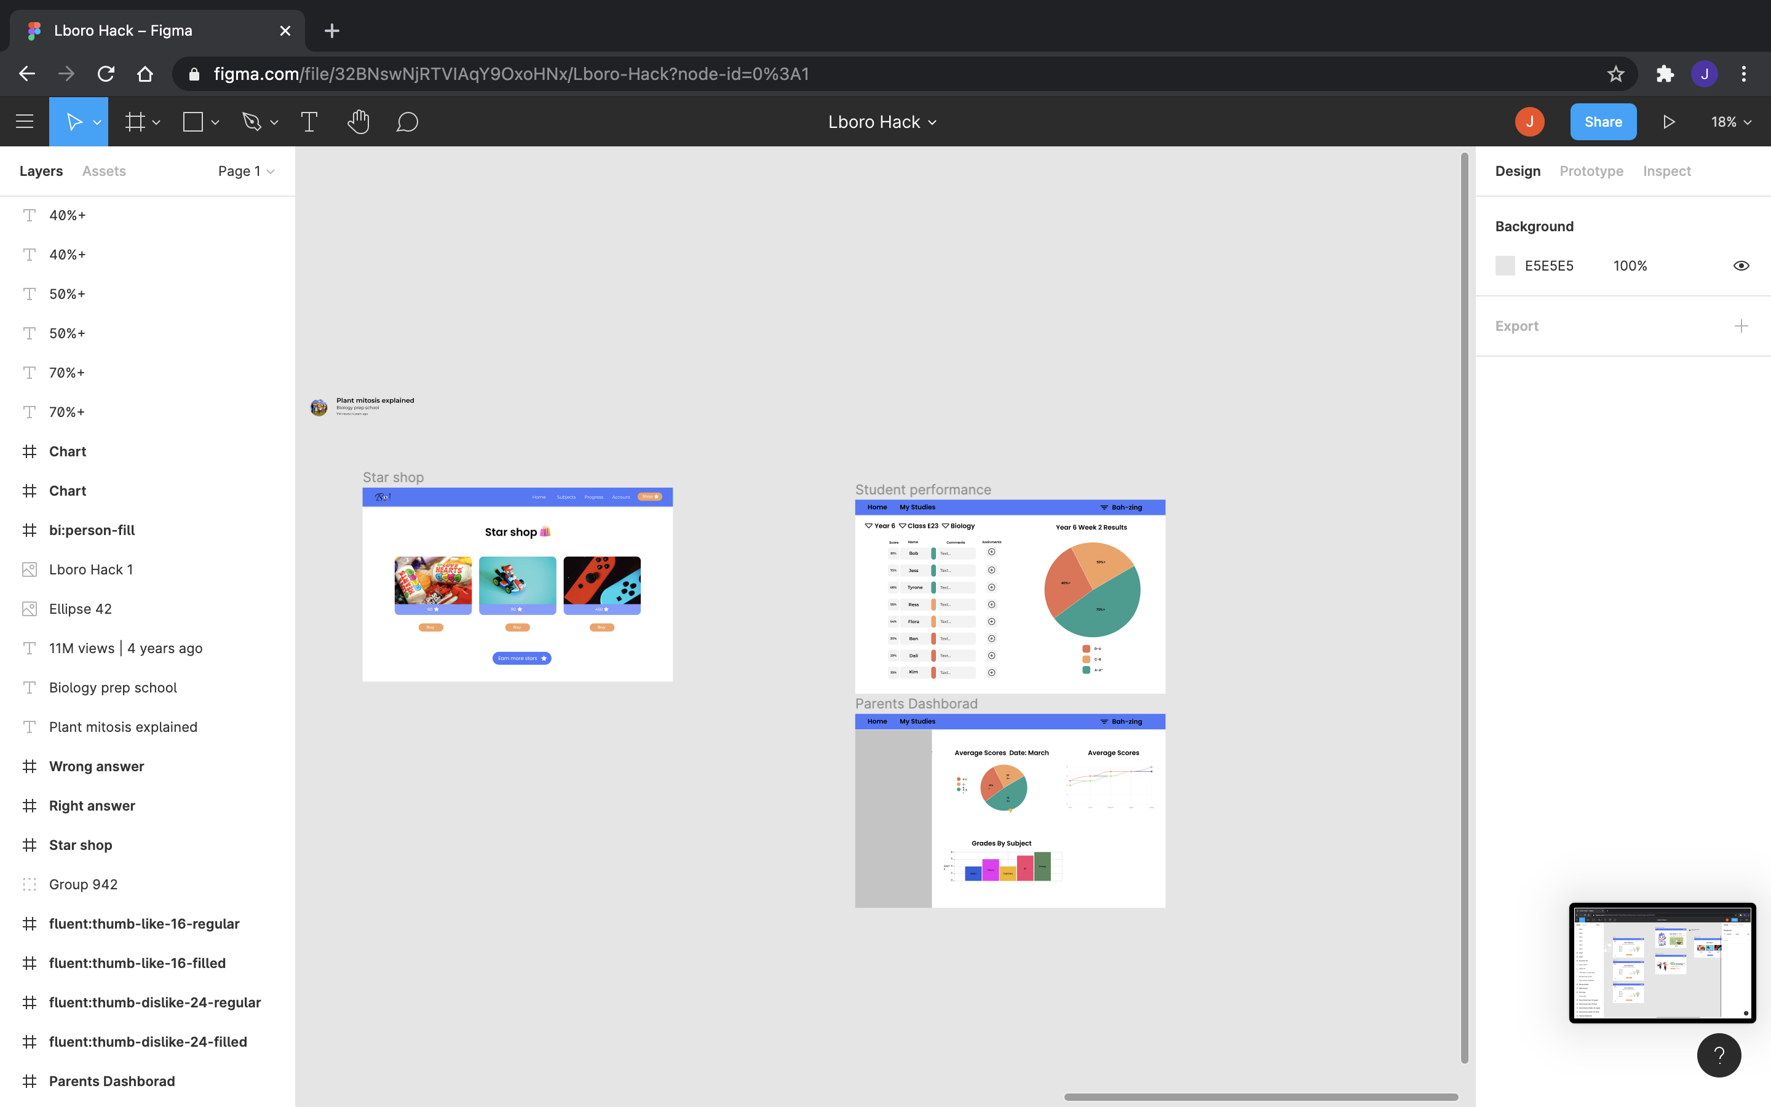The image size is (1771, 1107).
Task: Select the Comment tool
Action: click(x=407, y=122)
